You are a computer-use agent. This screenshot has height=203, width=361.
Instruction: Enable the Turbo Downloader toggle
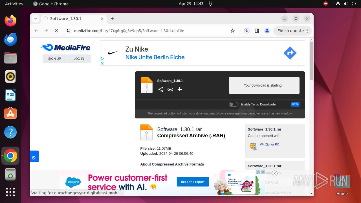234,104
